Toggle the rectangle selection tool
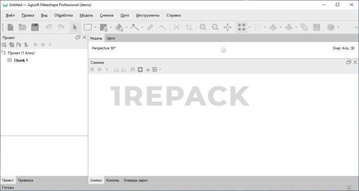Viewport: 359px width, 191px height. tap(87, 27)
